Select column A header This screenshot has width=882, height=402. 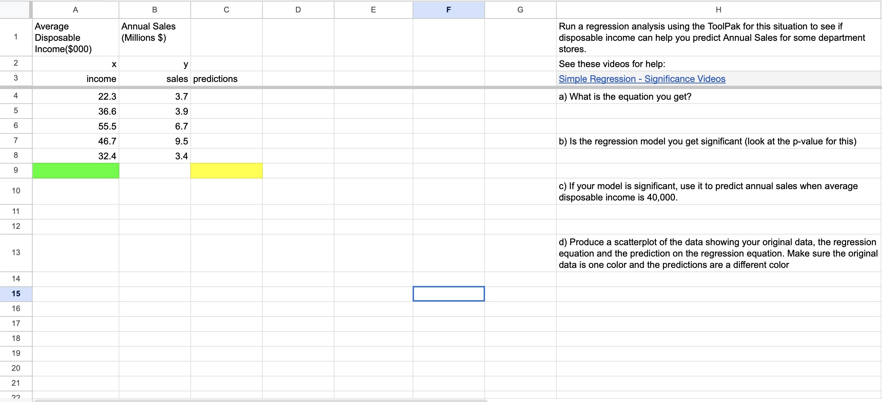tap(75, 10)
